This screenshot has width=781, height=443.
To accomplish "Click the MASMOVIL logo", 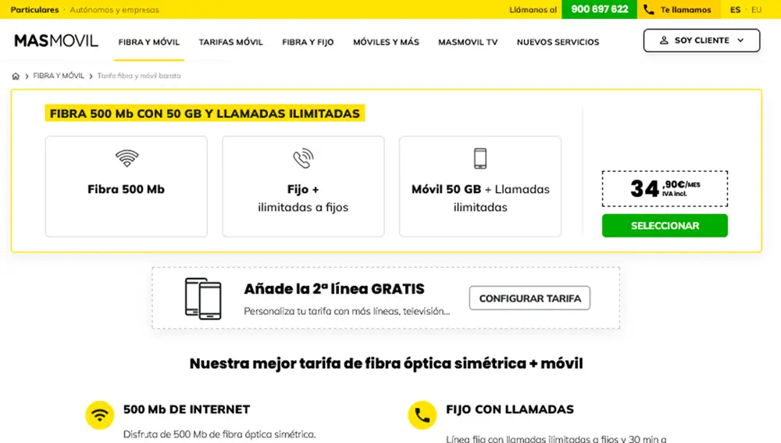I will [55, 41].
